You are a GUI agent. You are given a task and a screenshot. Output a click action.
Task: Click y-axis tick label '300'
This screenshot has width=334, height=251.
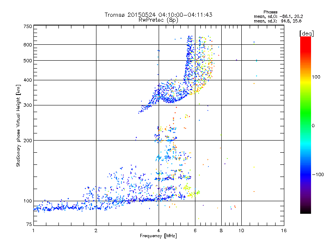click(x=28, y=105)
